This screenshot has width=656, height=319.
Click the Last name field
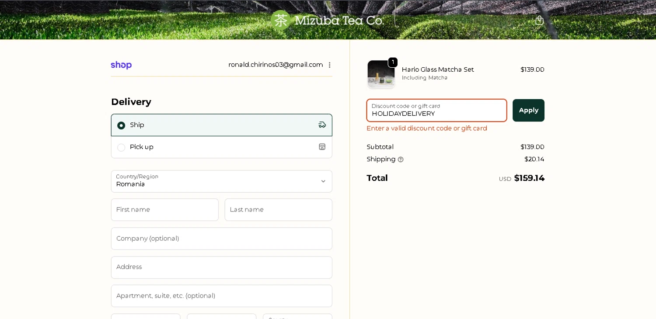pyautogui.click(x=279, y=210)
